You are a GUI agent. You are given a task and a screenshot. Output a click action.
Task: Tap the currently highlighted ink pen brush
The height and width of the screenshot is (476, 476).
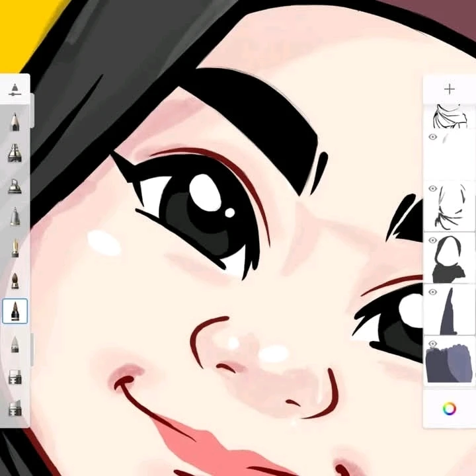click(15, 311)
